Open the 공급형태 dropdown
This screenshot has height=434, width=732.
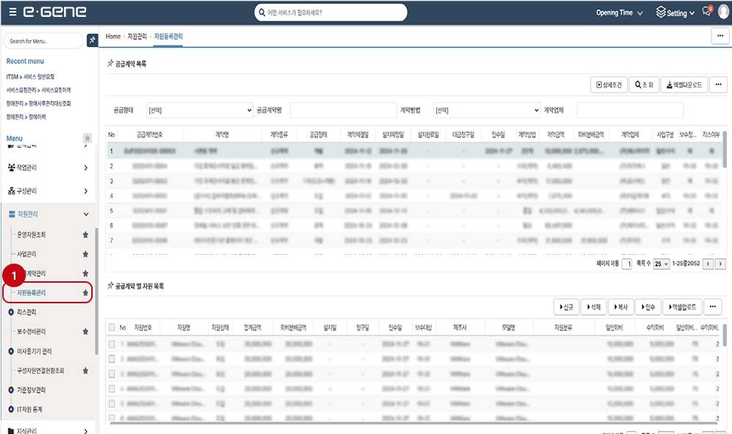tap(198, 110)
